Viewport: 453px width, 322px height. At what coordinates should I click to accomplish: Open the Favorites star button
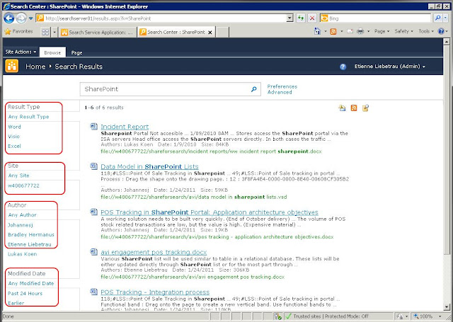tap(18, 31)
